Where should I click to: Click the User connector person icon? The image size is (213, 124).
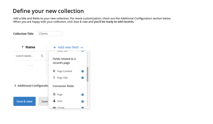point(54,101)
